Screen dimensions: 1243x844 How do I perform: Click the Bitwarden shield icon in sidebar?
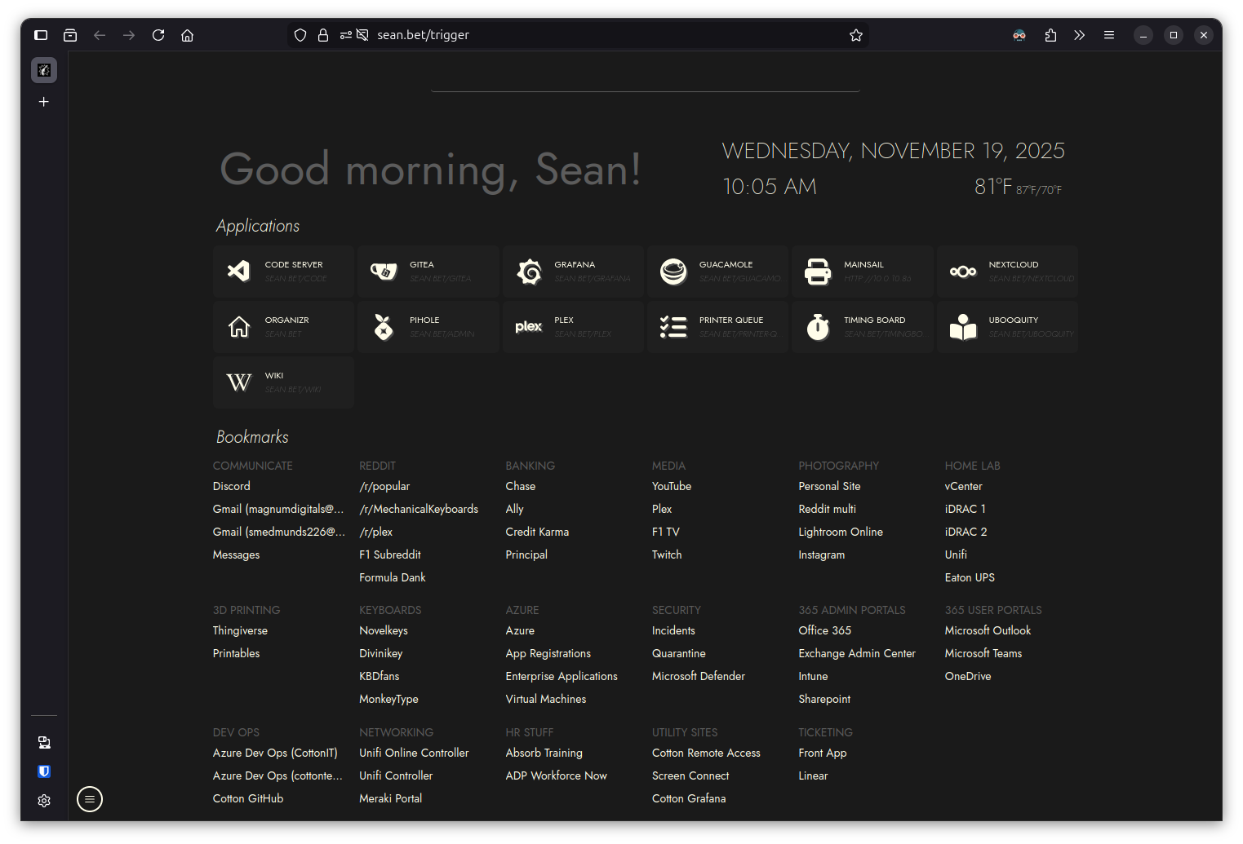click(44, 771)
